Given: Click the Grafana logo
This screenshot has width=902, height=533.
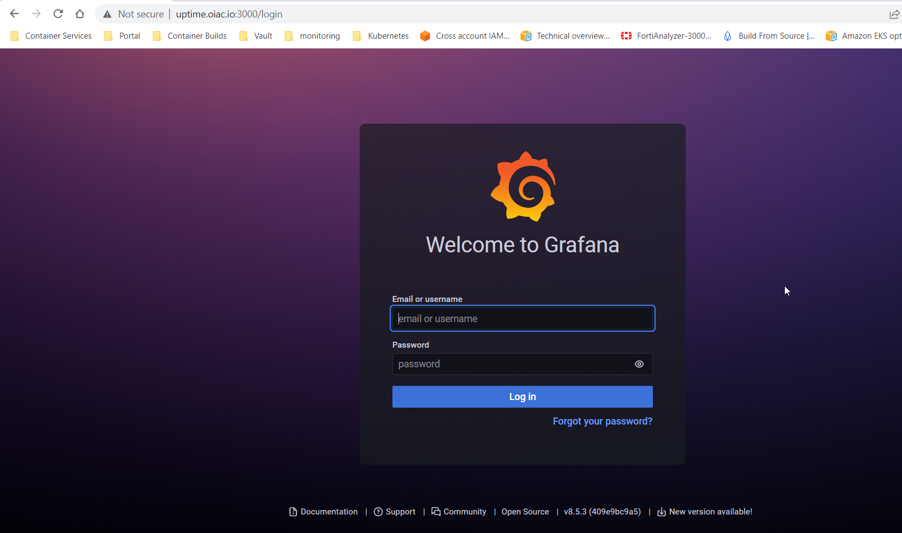Looking at the screenshot, I should [523, 186].
